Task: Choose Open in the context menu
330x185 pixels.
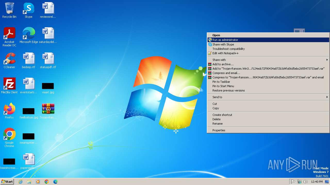Action: (268, 35)
